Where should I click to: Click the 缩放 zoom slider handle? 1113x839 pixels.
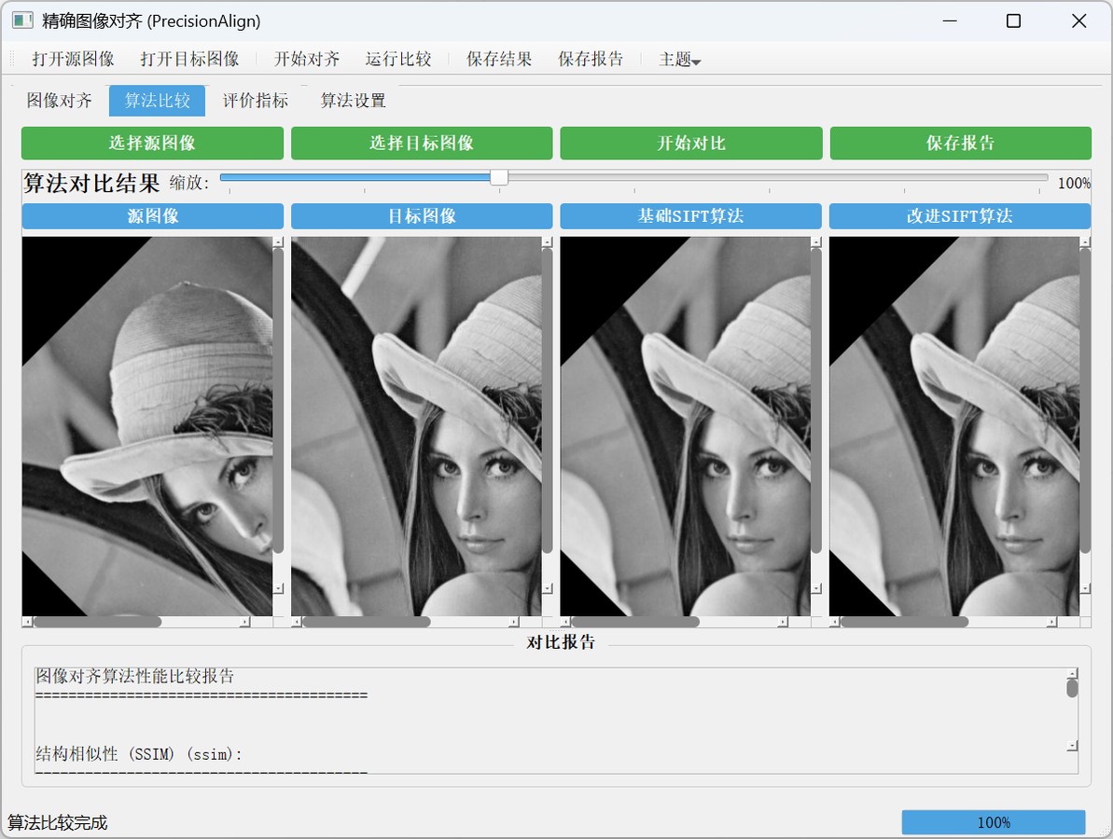tap(499, 177)
